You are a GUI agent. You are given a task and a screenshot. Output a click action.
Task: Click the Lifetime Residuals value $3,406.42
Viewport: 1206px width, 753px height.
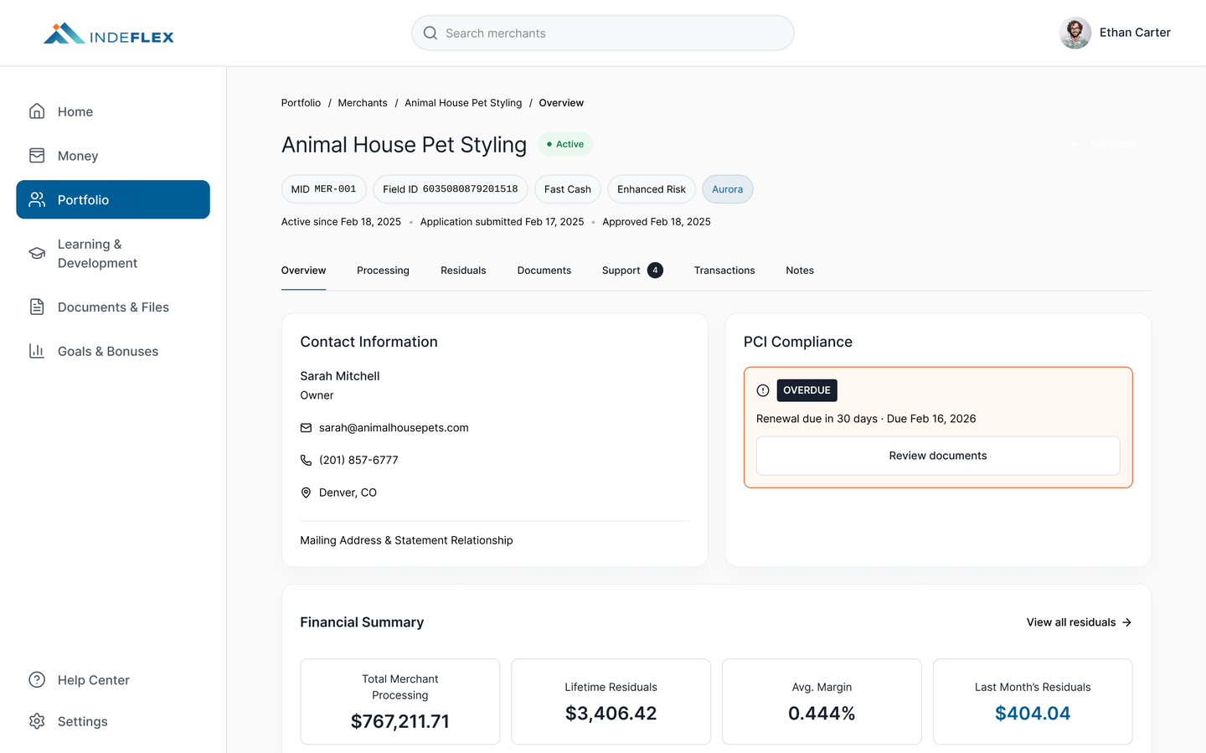(x=611, y=714)
